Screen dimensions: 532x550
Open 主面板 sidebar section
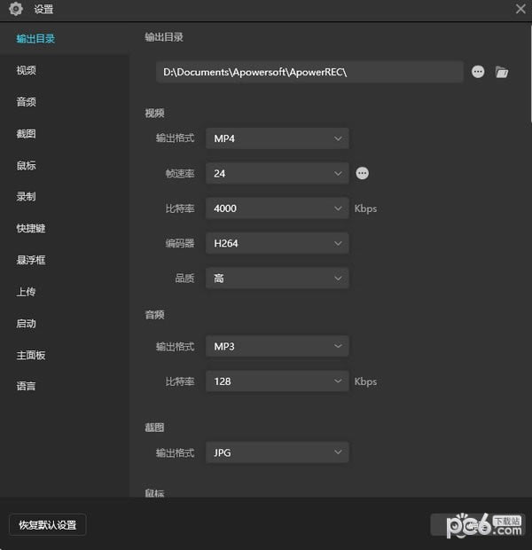(31, 355)
